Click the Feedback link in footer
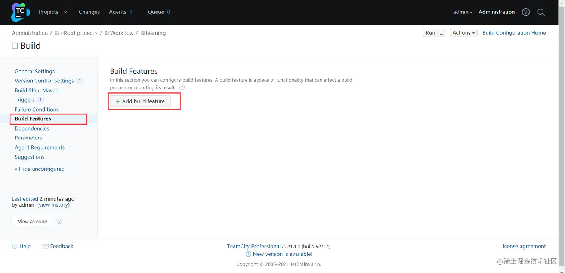This screenshot has width=565, height=273. pyautogui.click(x=62, y=246)
